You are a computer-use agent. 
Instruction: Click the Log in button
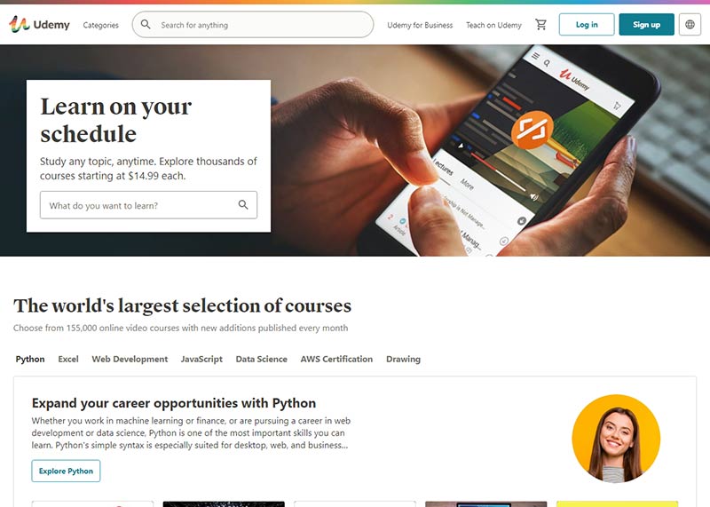click(587, 25)
